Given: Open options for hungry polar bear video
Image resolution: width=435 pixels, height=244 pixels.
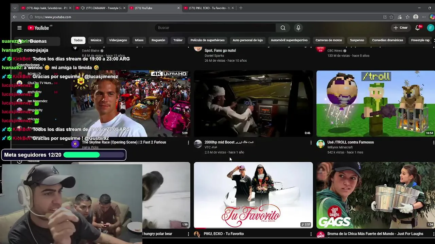Looking at the screenshot, I should pos(188,234).
